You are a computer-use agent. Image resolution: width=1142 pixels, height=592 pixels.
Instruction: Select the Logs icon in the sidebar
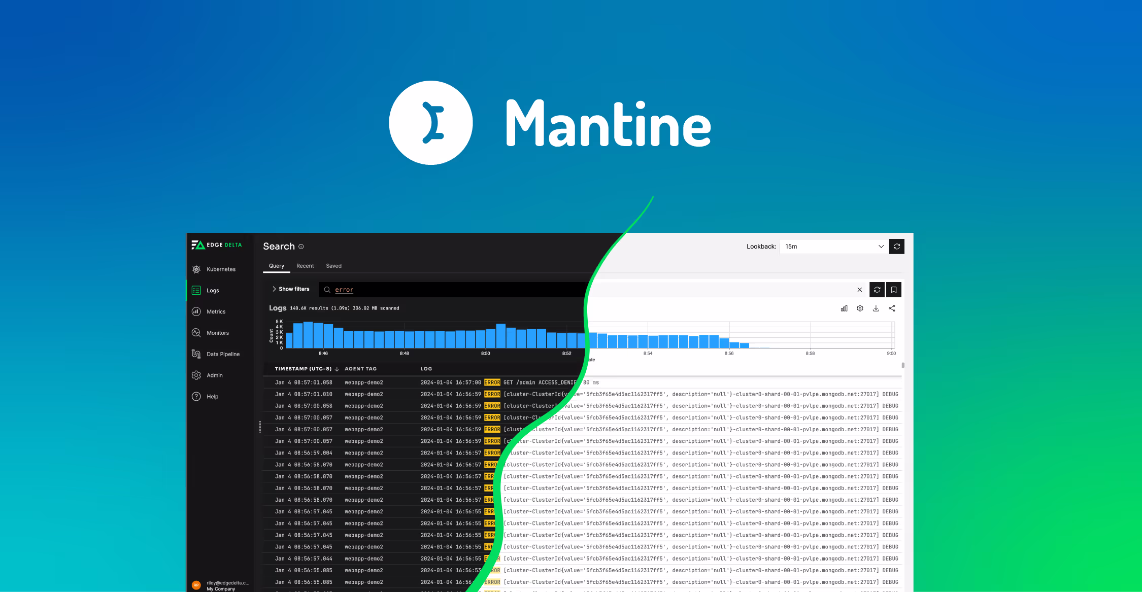pyautogui.click(x=196, y=290)
